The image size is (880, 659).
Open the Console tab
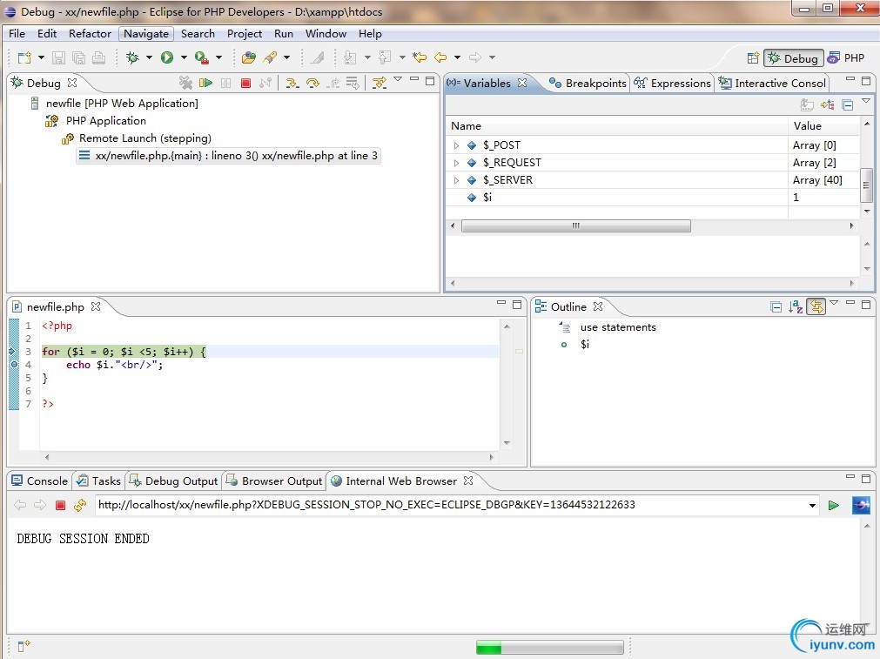(39, 481)
